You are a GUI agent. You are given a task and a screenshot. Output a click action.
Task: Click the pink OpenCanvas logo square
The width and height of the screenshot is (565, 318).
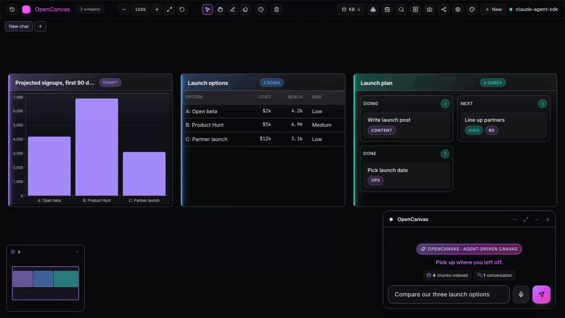[x=26, y=9]
